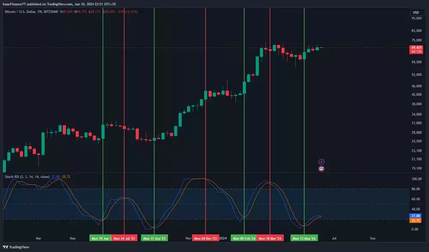Click the lightning bolt icon on the chart
The height and width of the screenshot is (252, 429).
[x=321, y=160]
